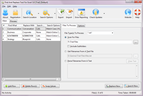Click Check Updates globe icon
The image size is (143, 96).
tap(96, 12)
